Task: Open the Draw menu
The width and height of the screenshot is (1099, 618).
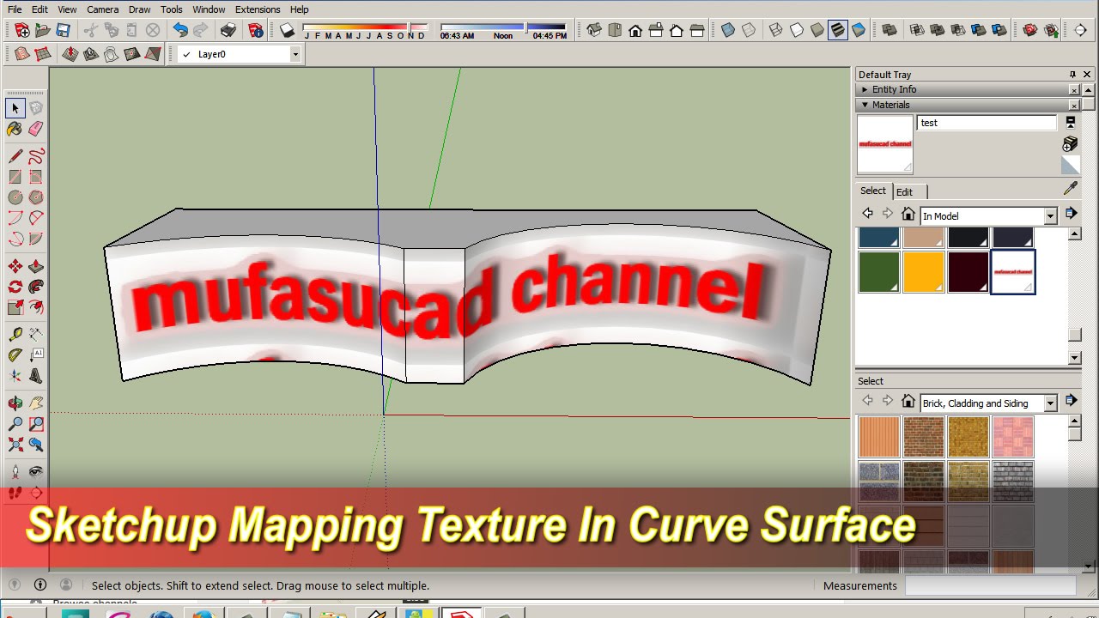Action: 140,9
